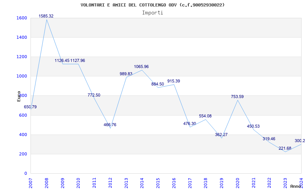Select the 1126.45 data label

click(62, 60)
